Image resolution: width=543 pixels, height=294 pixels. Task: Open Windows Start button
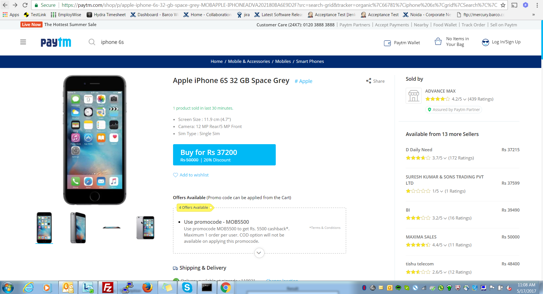point(8,288)
